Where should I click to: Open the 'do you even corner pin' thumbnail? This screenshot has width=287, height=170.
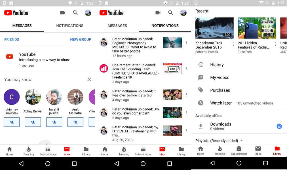pos(172,112)
